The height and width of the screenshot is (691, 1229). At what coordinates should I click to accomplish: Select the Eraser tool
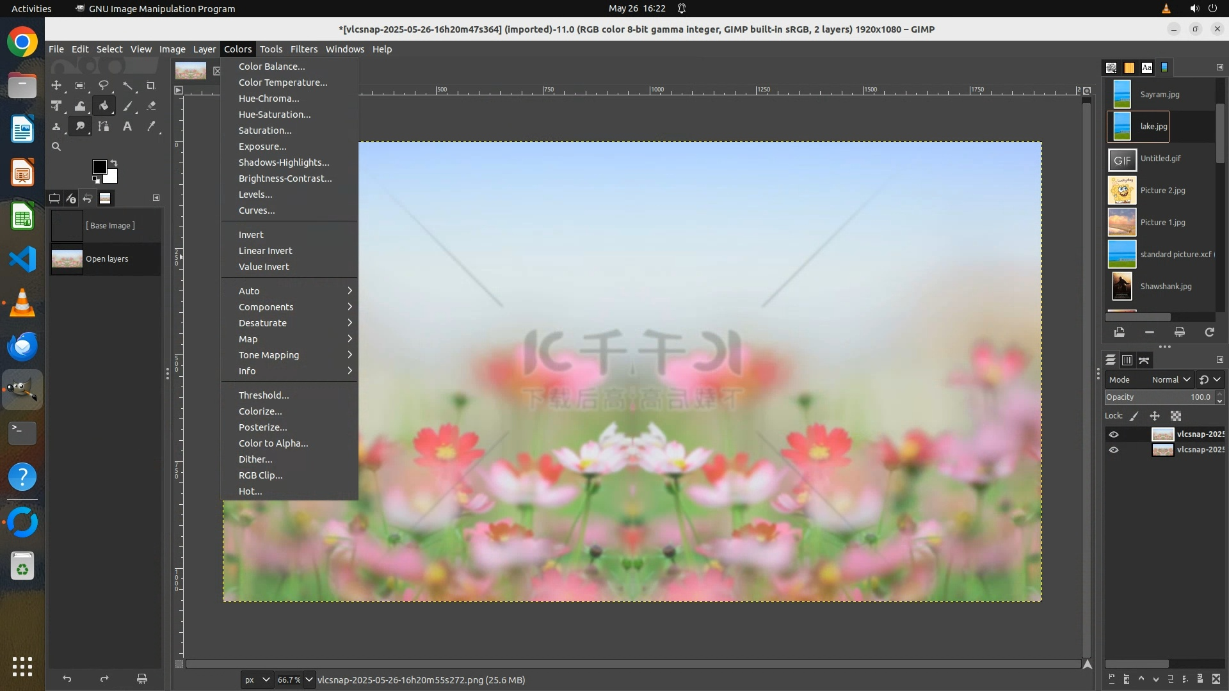[151, 106]
